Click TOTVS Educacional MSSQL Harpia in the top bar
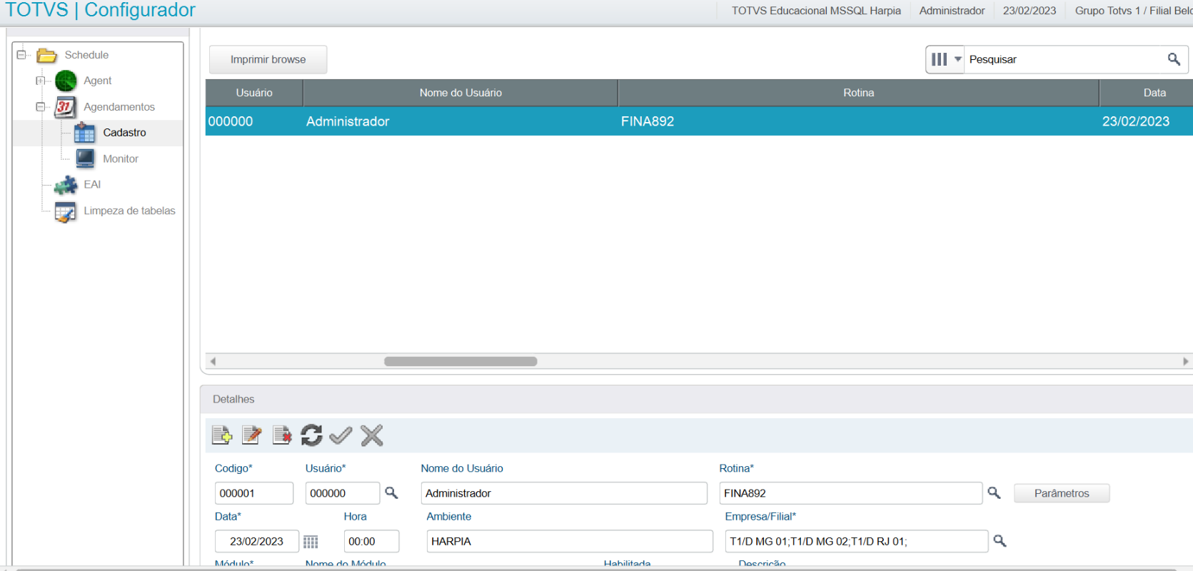 tap(816, 11)
